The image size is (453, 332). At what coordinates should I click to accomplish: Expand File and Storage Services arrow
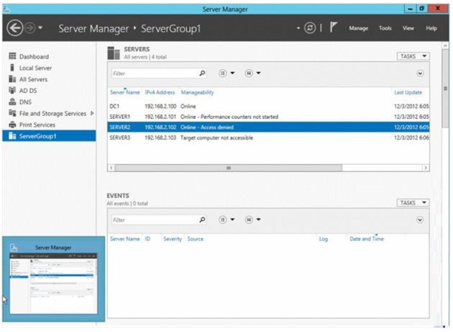pyautogui.click(x=92, y=114)
